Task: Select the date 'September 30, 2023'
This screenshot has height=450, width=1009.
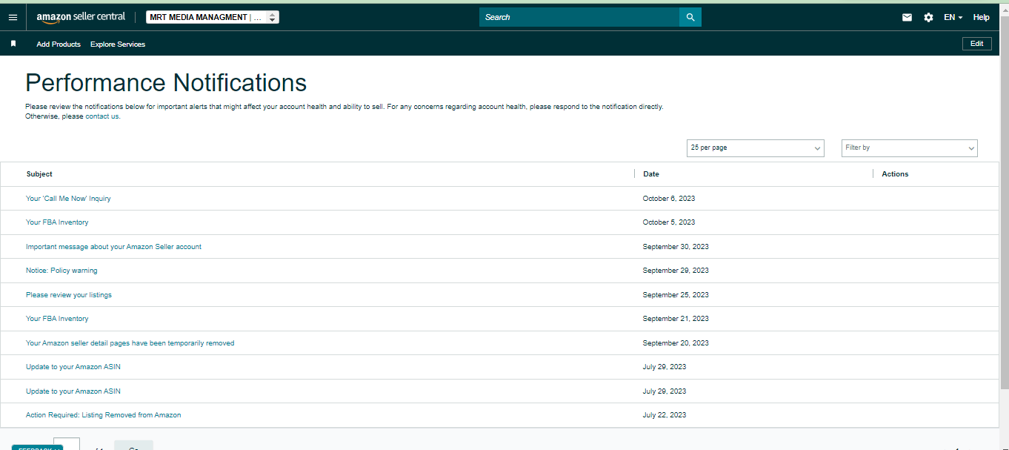Action: click(676, 247)
